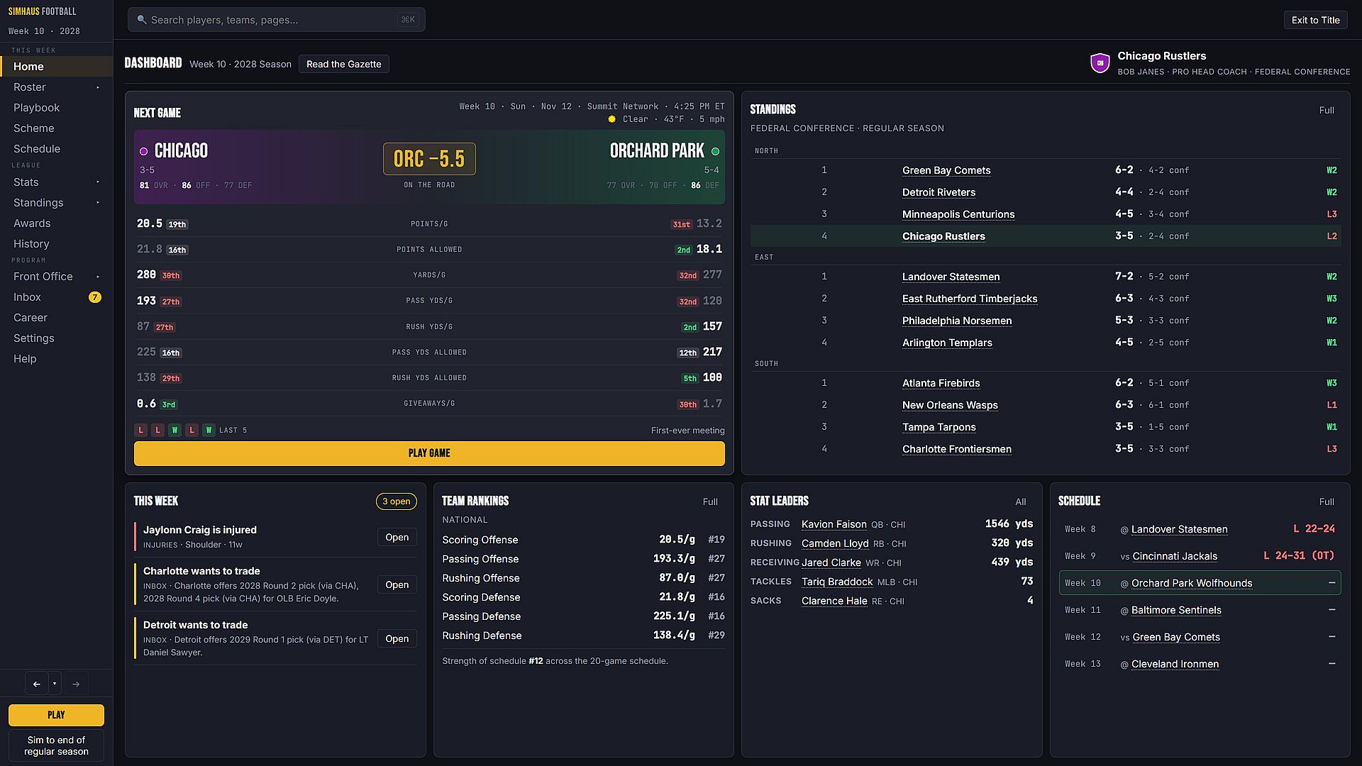Expand the Roster submenu arrow
1362x766 pixels.
pos(98,87)
